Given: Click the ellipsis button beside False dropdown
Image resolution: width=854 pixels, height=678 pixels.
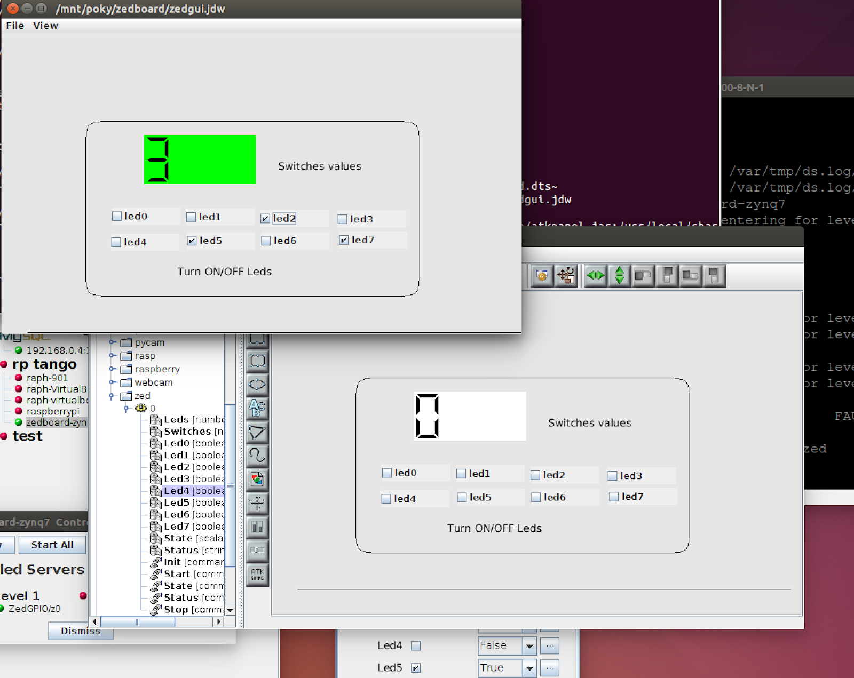Looking at the screenshot, I should point(550,646).
